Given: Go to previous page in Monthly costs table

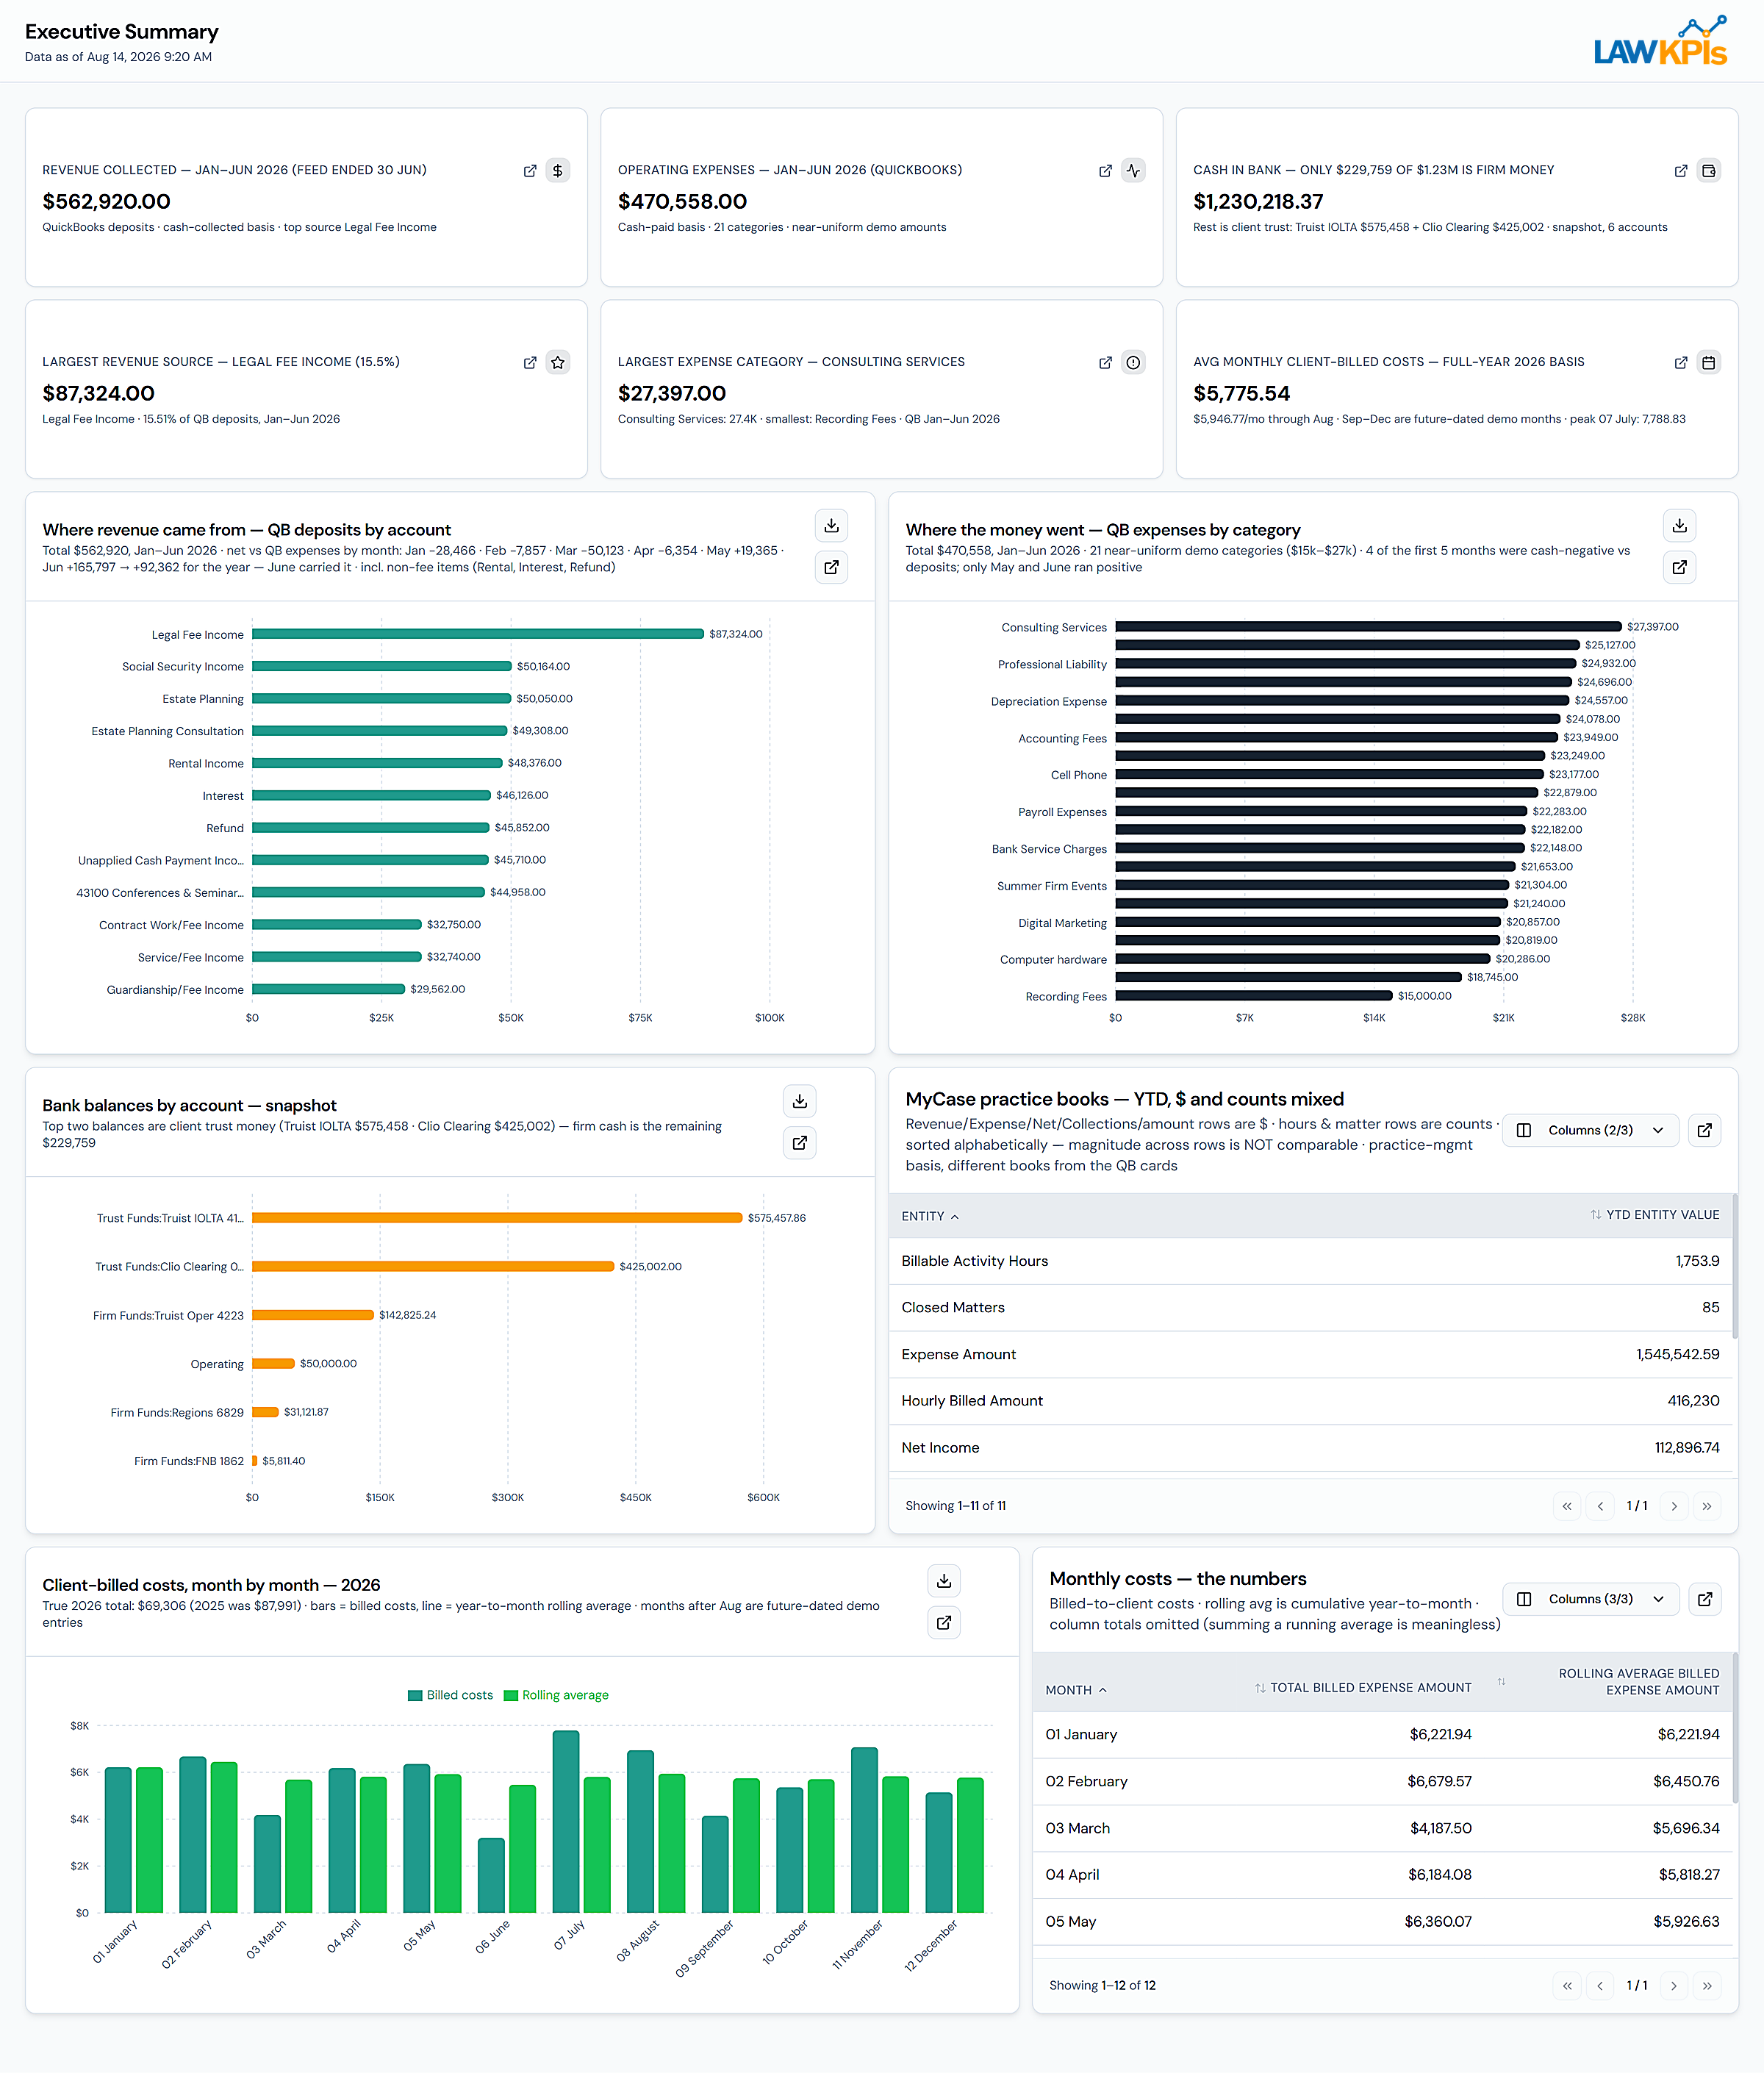Looking at the screenshot, I should click(1600, 1986).
